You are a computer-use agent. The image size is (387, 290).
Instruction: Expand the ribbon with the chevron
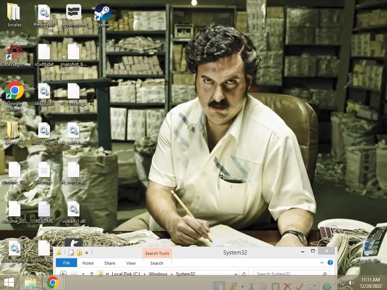[322, 263]
